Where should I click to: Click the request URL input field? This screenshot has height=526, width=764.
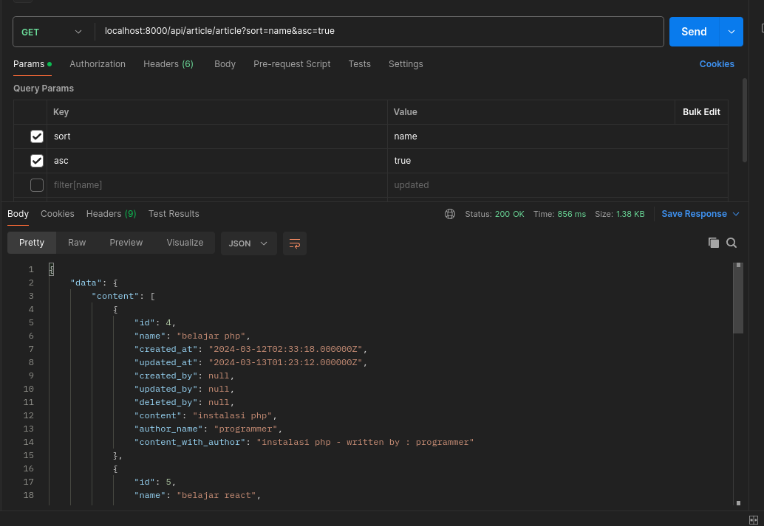click(377, 32)
